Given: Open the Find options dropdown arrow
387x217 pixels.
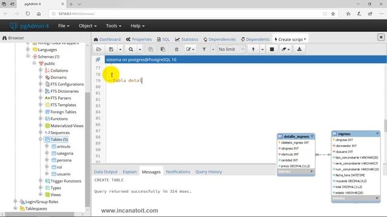Looking at the screenshot, I should (x=140, y=49).
